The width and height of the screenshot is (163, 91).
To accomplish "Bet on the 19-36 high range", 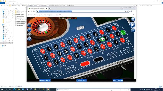I will (x=57, y=73).
